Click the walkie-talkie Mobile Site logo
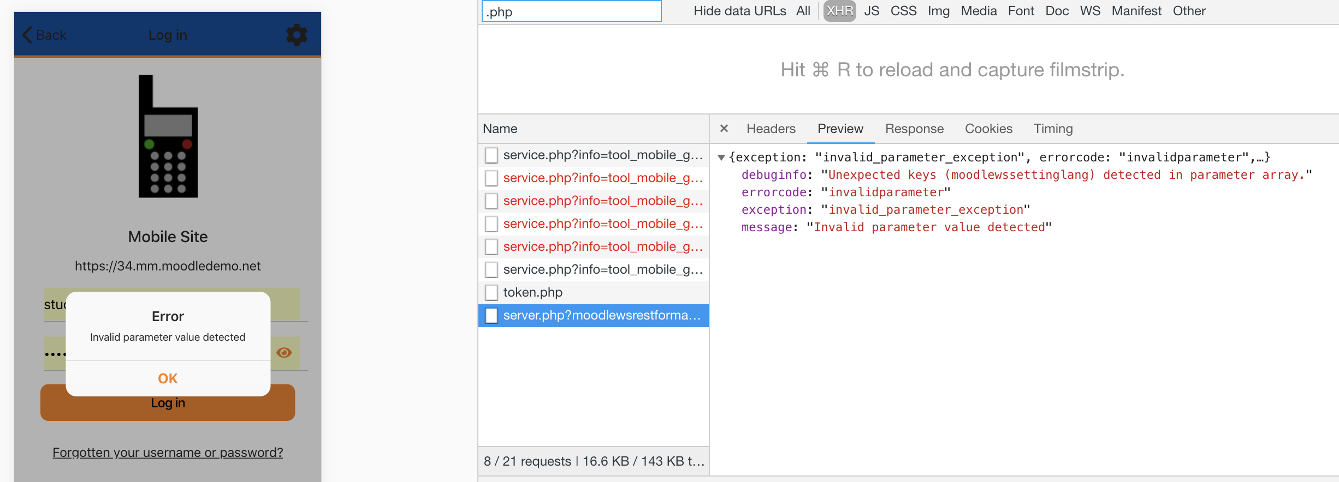1339x482 pixels. click(x=168, y=136)
